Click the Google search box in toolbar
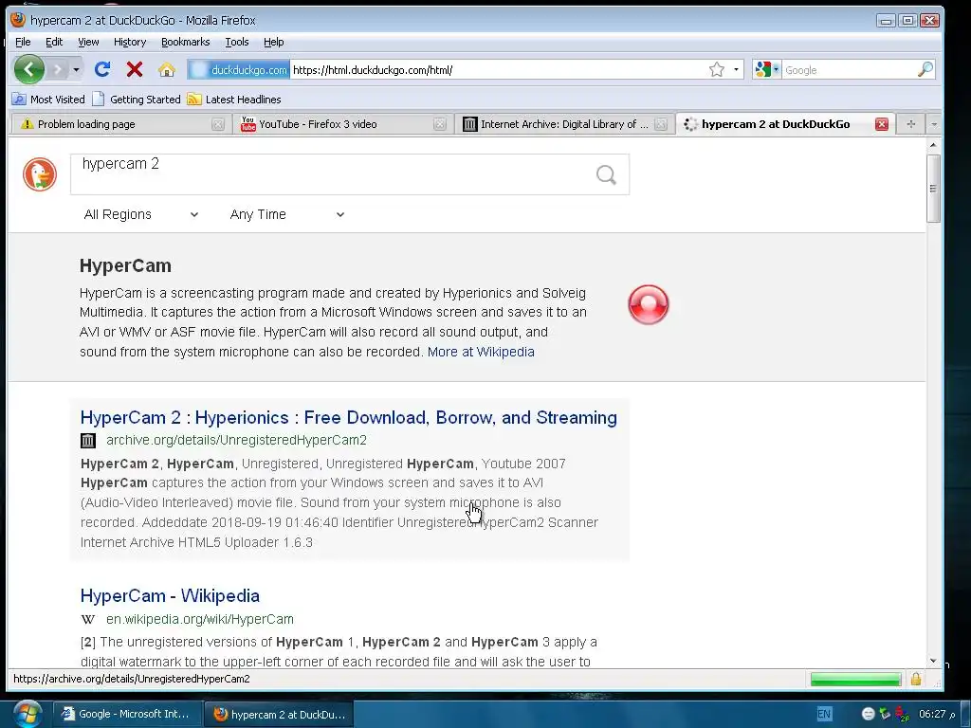This screenshot has width=971, height=728. [x=849, y=70]
